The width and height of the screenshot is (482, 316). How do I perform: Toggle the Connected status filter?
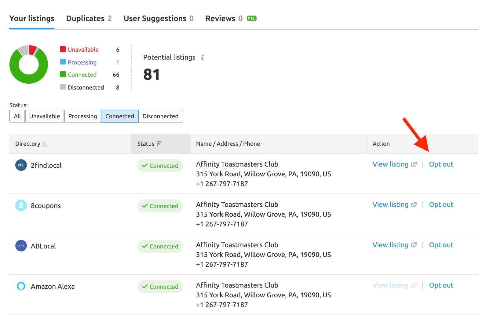(120, 116)
